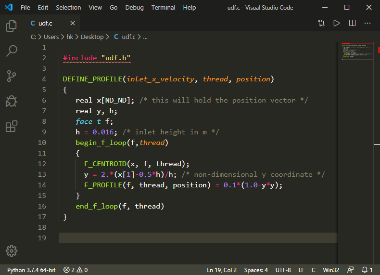
Task: Open the File menu
Action: click(25, 8)
